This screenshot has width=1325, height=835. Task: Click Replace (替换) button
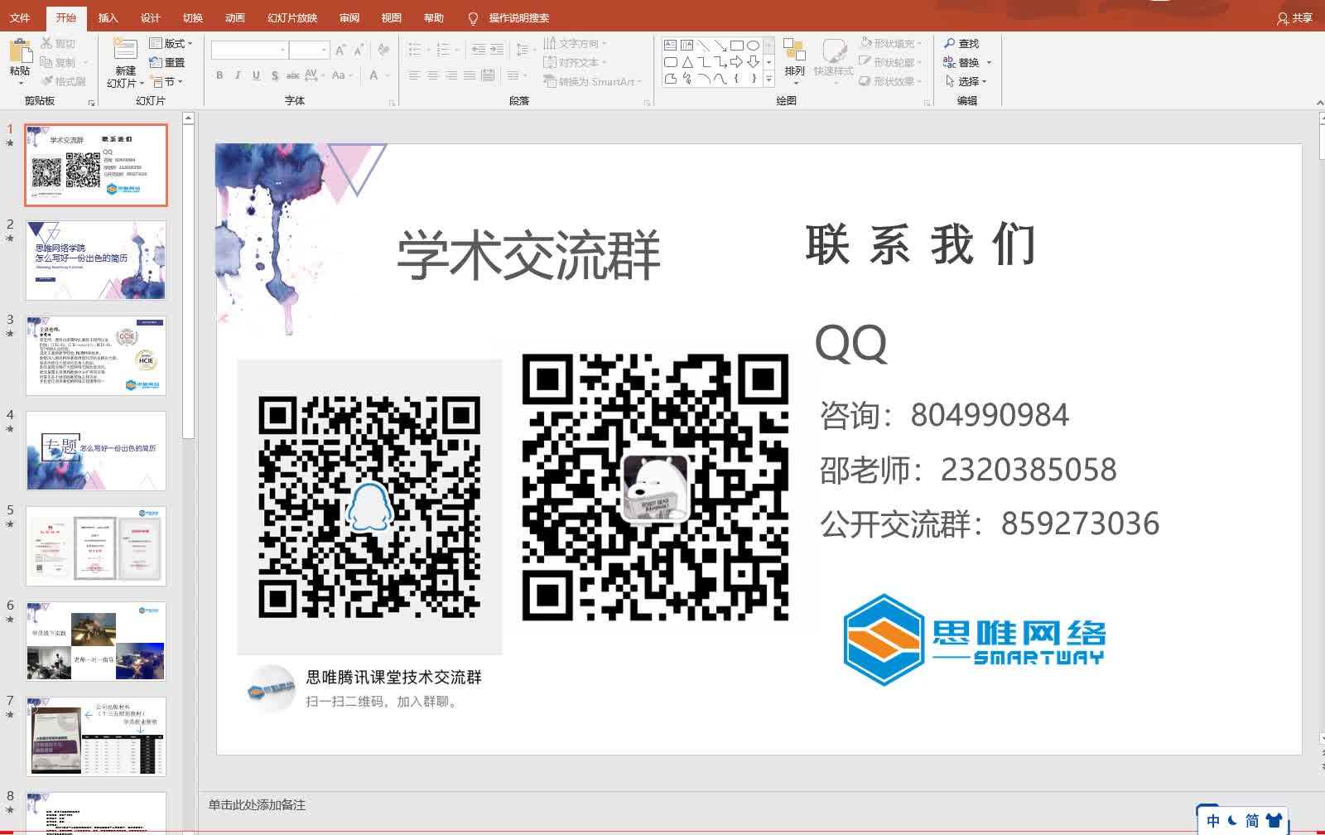967,62
